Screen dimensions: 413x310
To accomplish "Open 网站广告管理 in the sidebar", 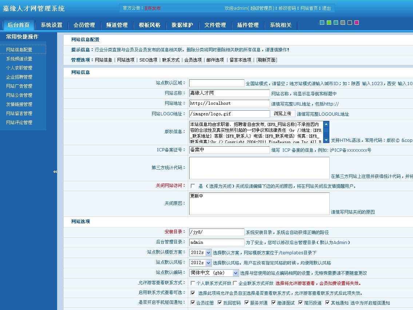I will pyautogui.click(x=19, y=86).
